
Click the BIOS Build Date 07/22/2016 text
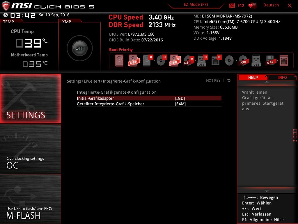click(136, 40)
